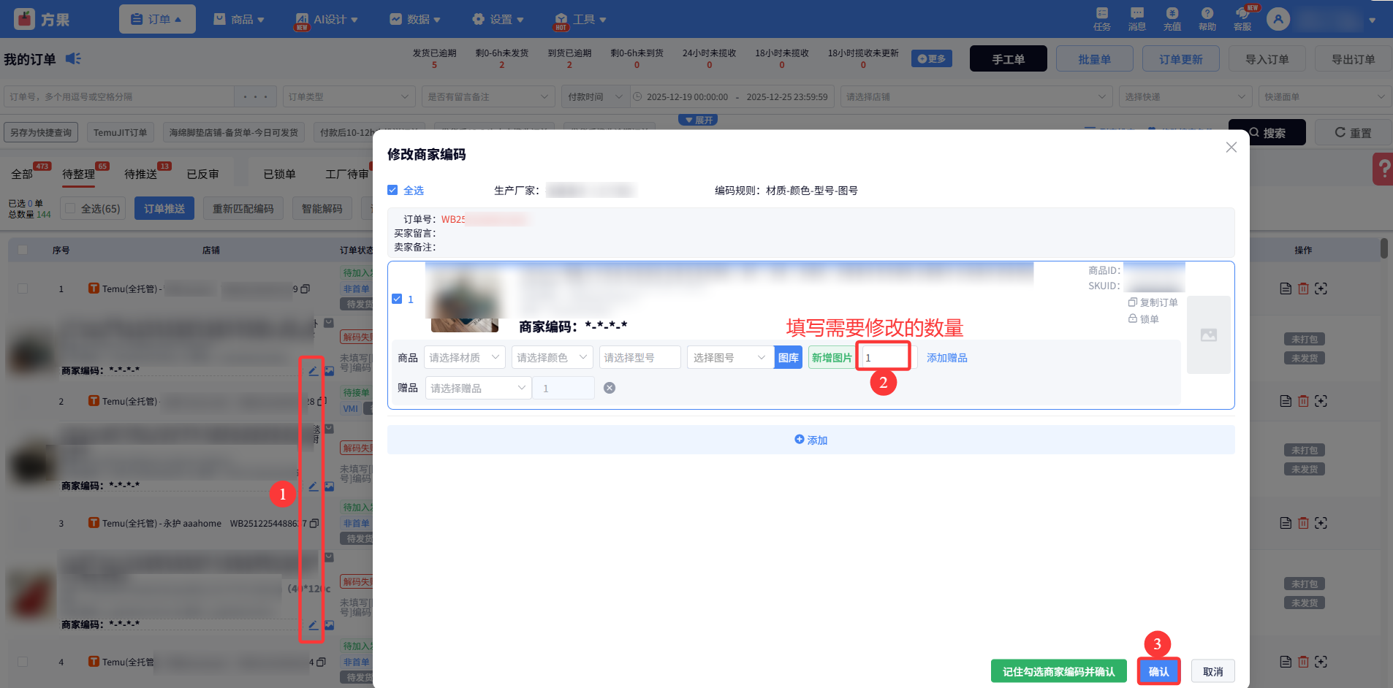
Task: Open the 快递面单 dropdown
Action: (1325, 96)
